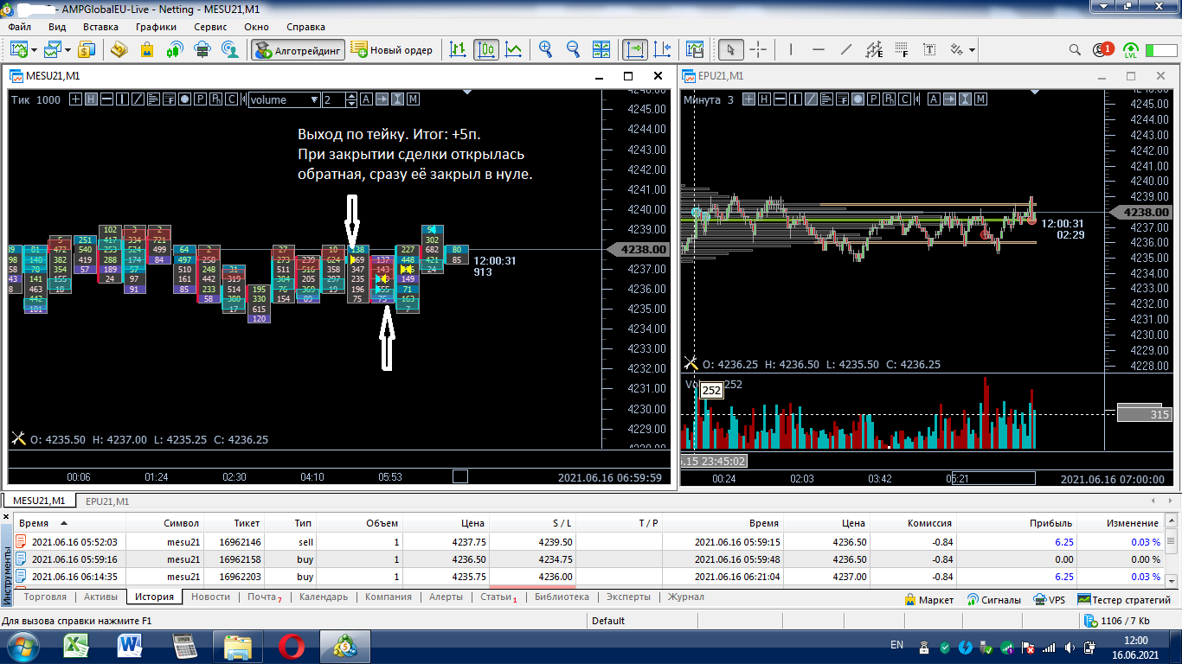Image resolution: width=1182 pixels, height=664 pixels.
Task: Save chart as picture icon
Action: 695,49
